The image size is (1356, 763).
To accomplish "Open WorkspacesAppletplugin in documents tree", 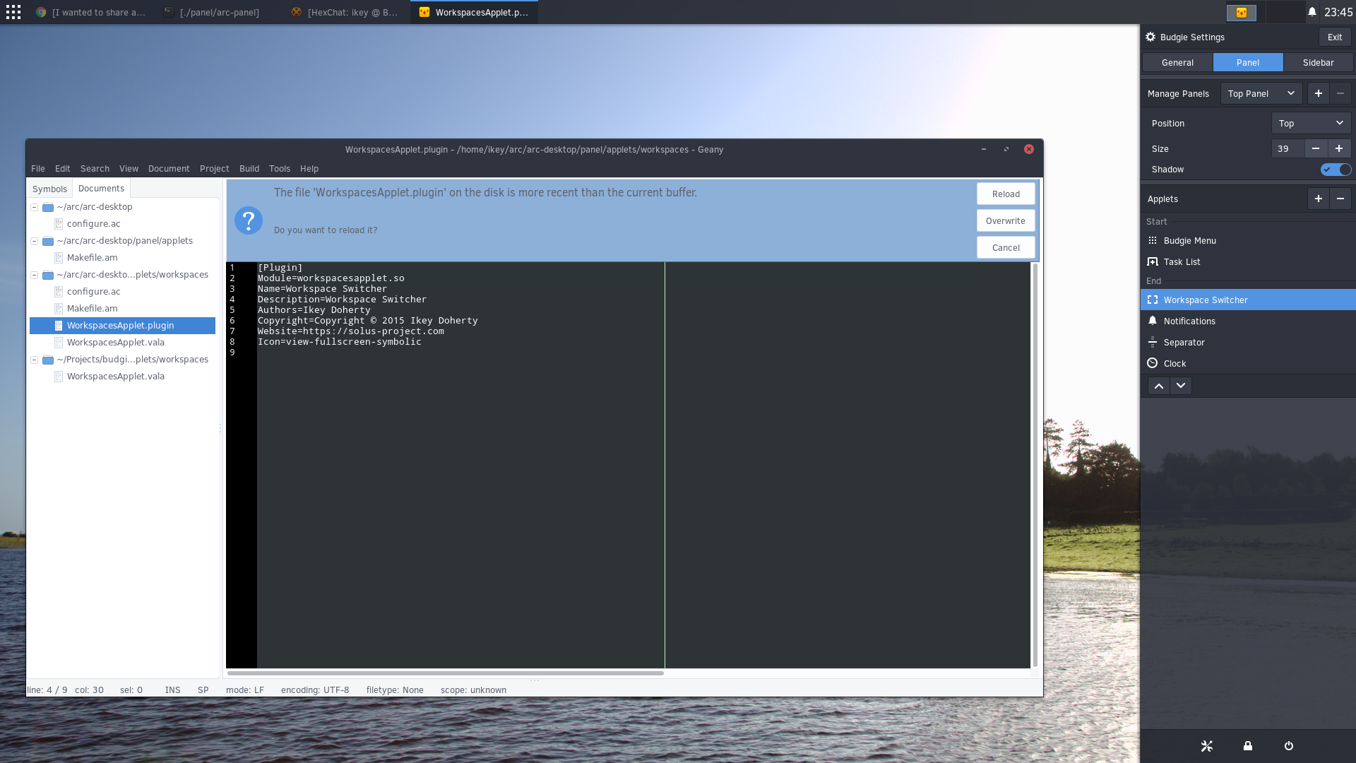I will pos(122,326).
